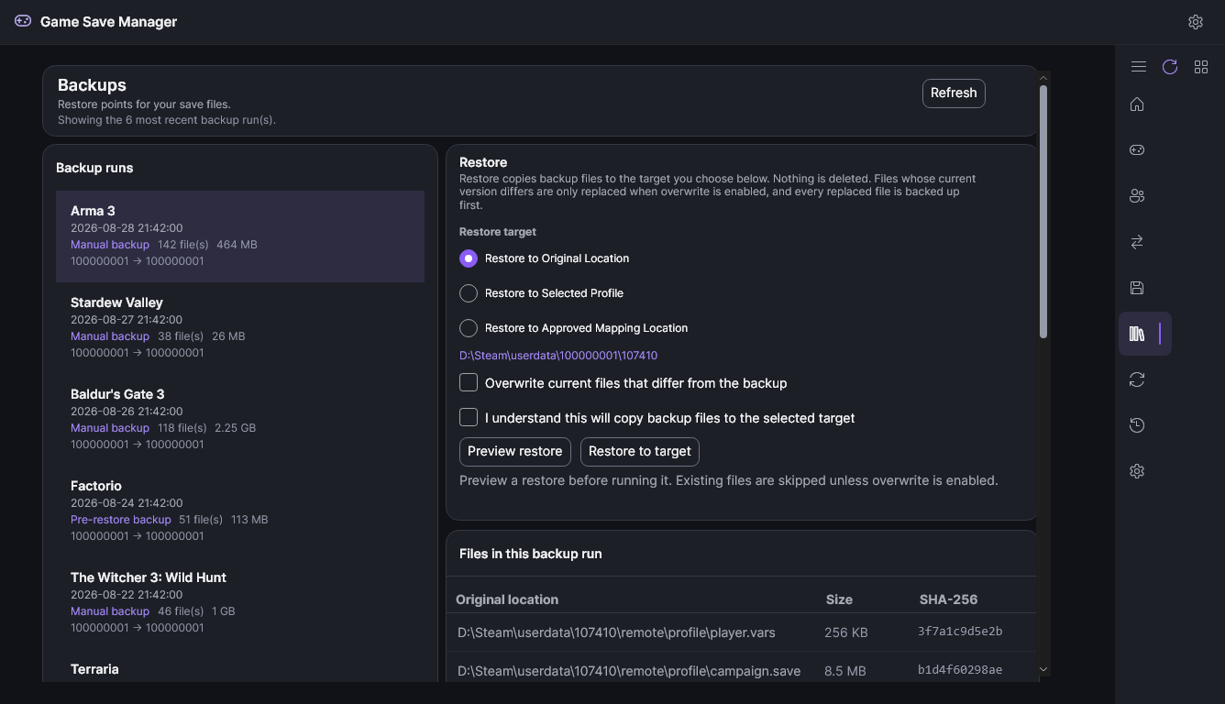Tick the 'I understand' confirmation checkbox
The image size is (1225, 704).
pos(469,417)
